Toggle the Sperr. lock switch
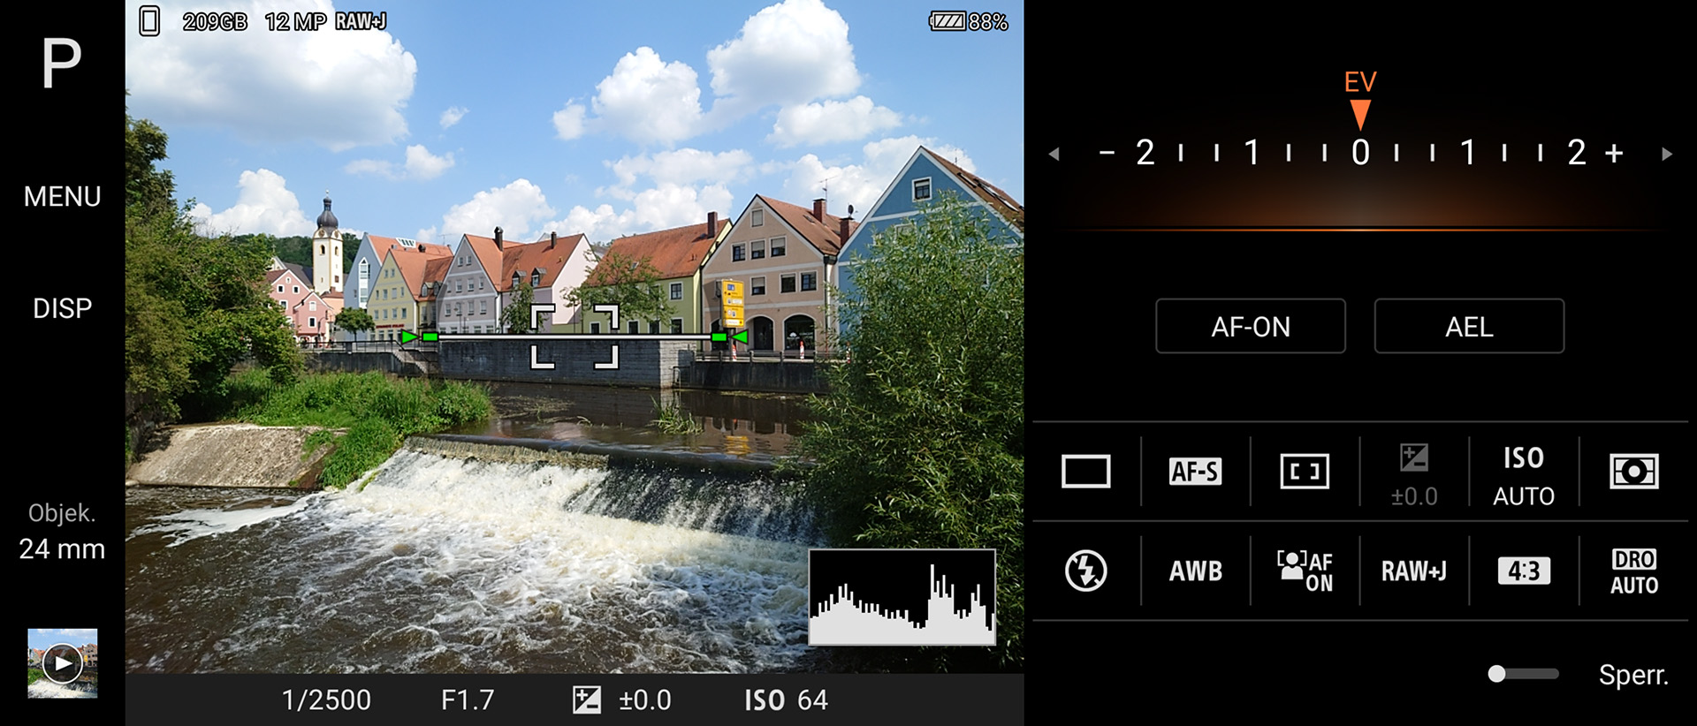The height and width of the screenshot is (726, 1697). pos(1522,675)
